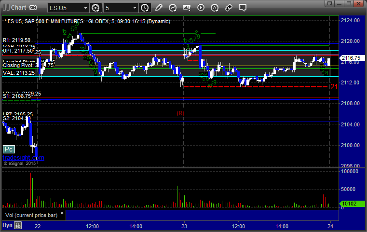Image resolution: width=367 pixels, height=232 pixels.
Task: Click the date 24 on time axis
Action: (x=330, y=226)
